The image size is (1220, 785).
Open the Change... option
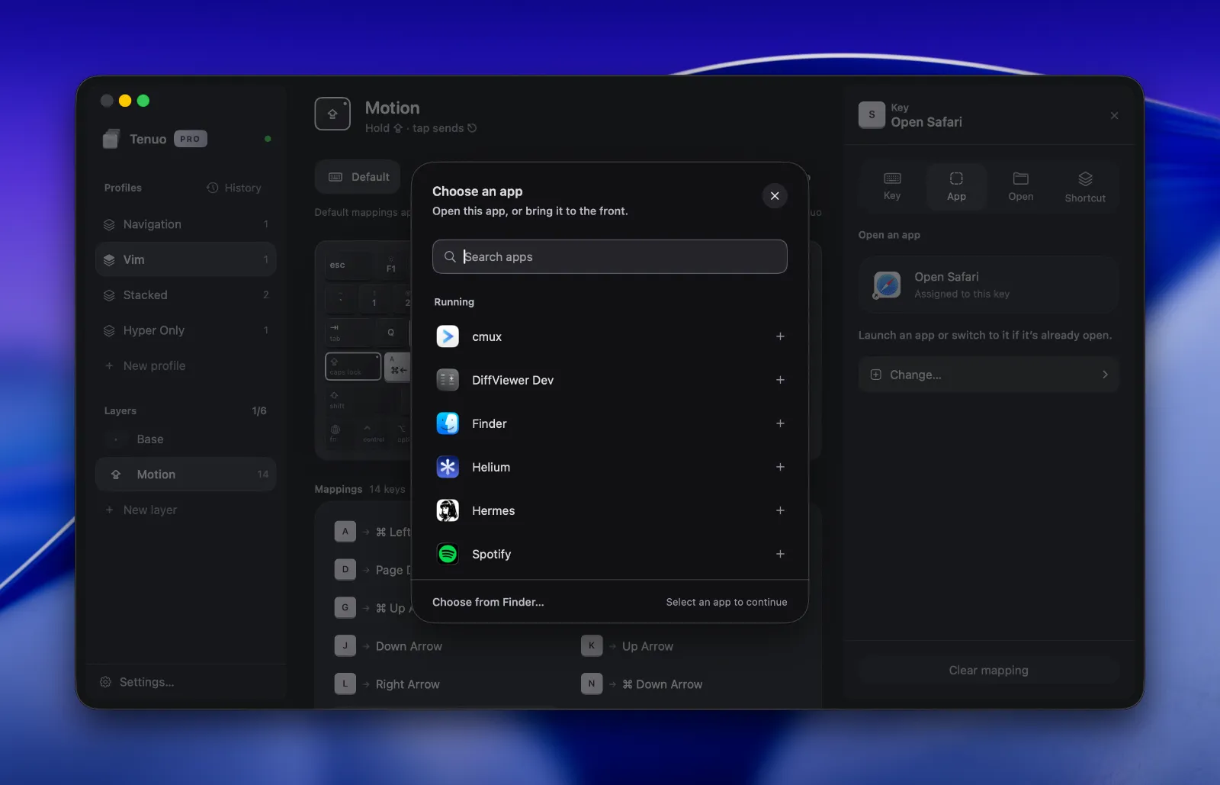[x=988, y=375]
